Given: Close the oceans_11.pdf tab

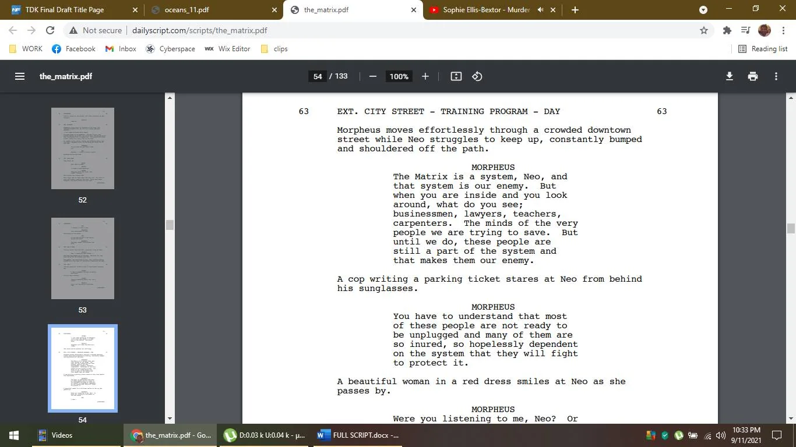Looking at the screenshot, I should [274, 10].
